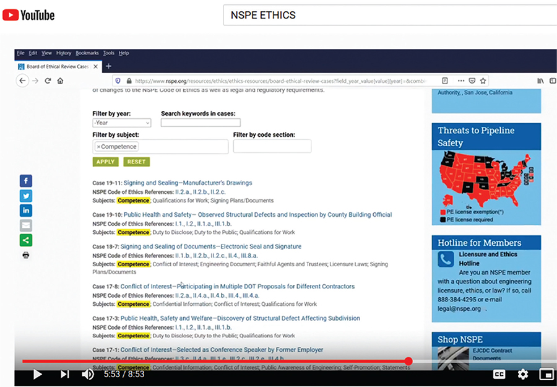Screen dimensions: 557x387
Task: Click Search keywords in cases field
Action: click(201, 123)
